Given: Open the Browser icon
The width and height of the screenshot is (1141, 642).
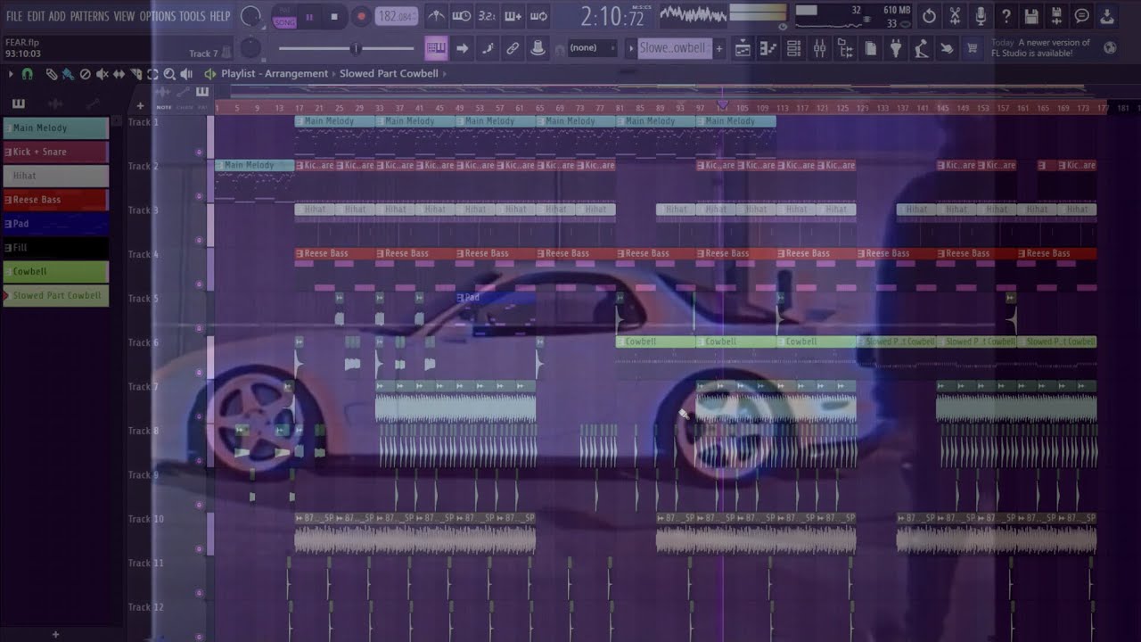Looking at the screenshot, I should 845,48.
